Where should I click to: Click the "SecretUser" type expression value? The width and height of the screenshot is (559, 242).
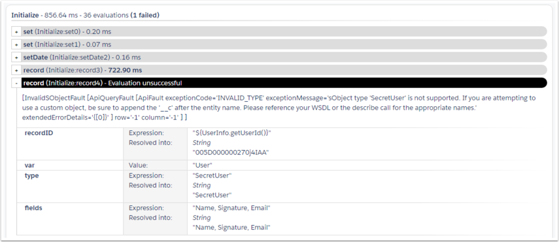click(212, 176)
